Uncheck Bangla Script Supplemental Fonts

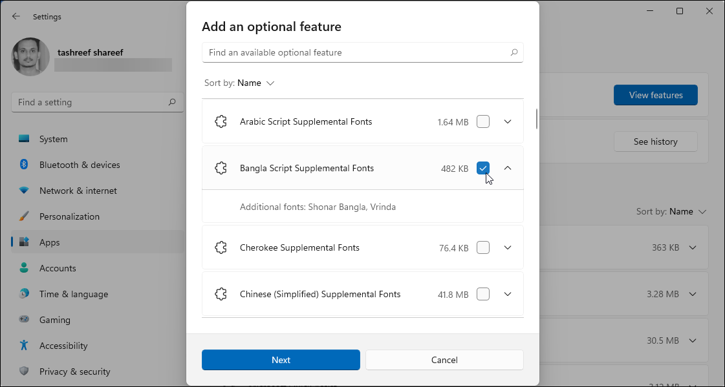click(483, 168)
